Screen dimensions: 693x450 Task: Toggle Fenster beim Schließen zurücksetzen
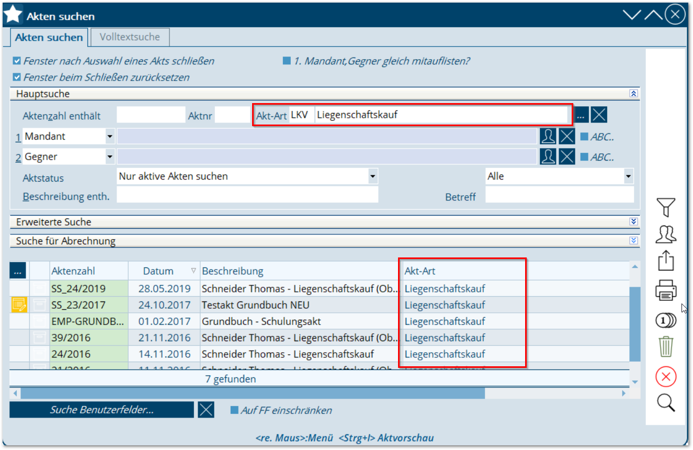(17, 77)
